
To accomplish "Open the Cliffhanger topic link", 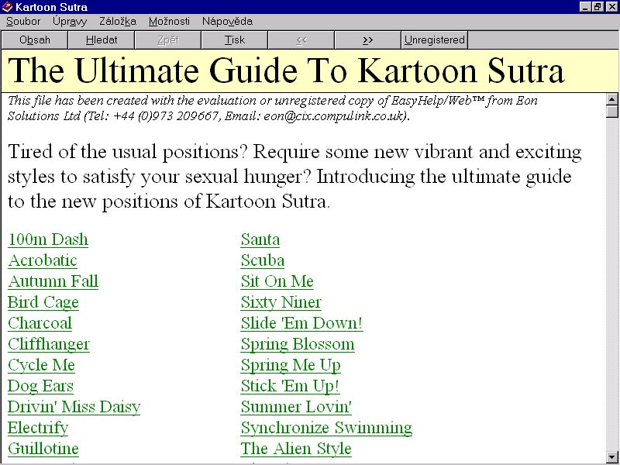I will [49, 344].
